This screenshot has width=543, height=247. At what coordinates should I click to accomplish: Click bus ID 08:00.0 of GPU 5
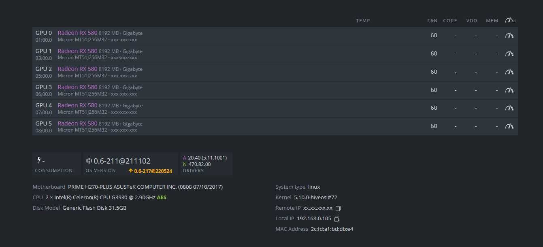pos(44,130)
